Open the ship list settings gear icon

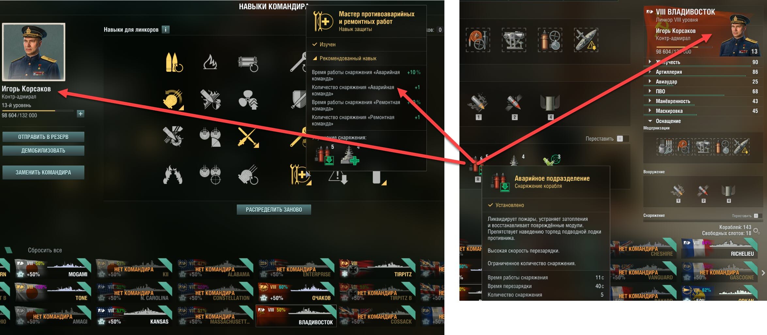(757, 231)
